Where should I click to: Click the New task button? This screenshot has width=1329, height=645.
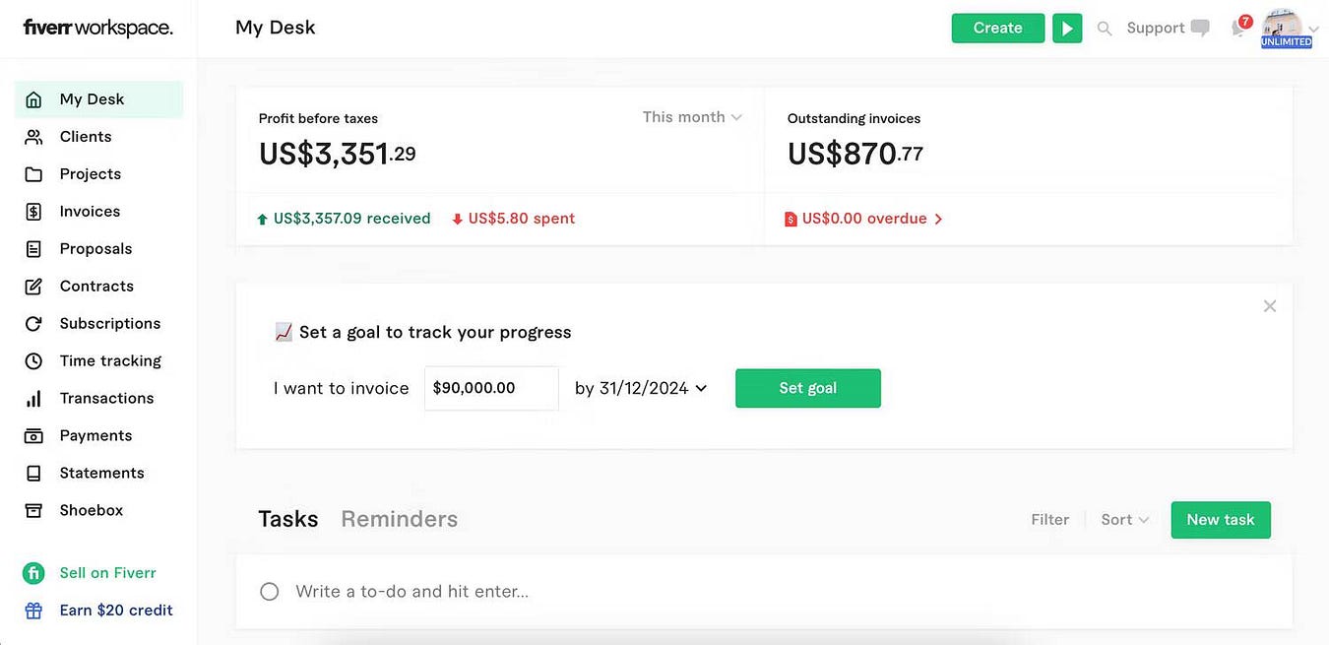click(x=1220, y=520)
